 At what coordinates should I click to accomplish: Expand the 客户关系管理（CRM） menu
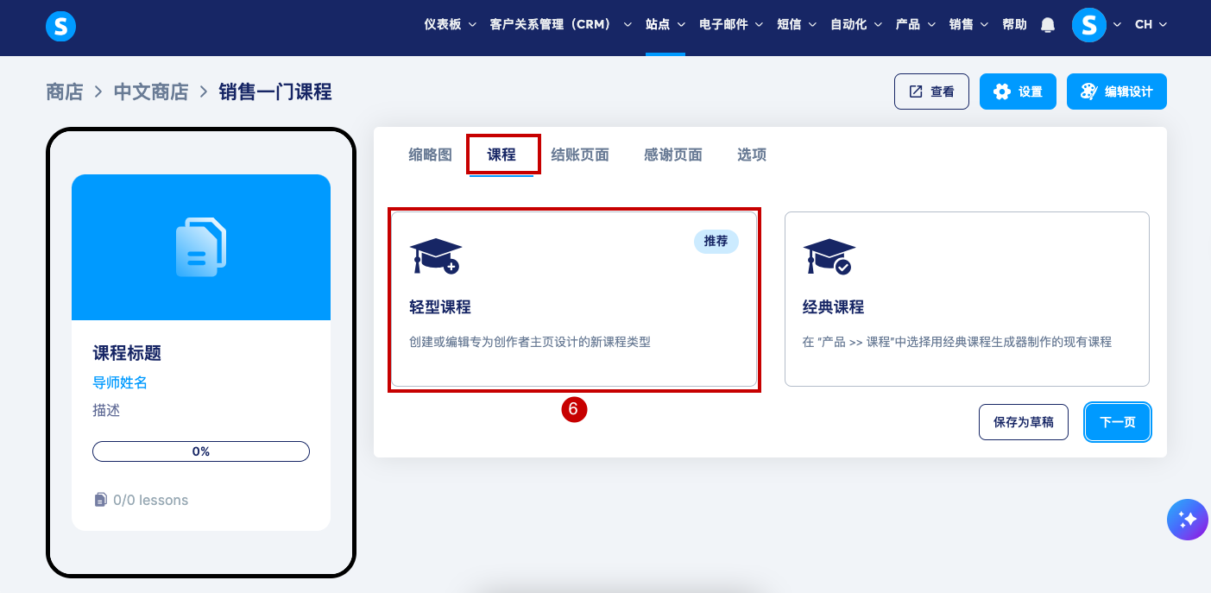pos(561,24)
